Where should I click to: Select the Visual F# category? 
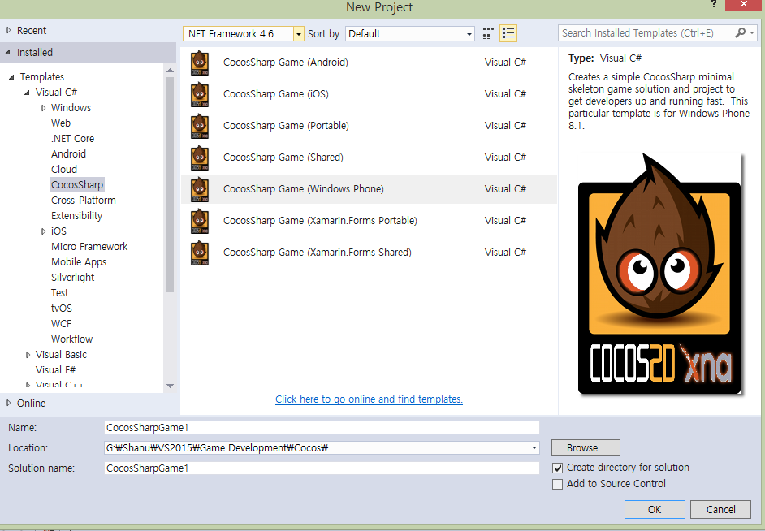click(55, 370)
